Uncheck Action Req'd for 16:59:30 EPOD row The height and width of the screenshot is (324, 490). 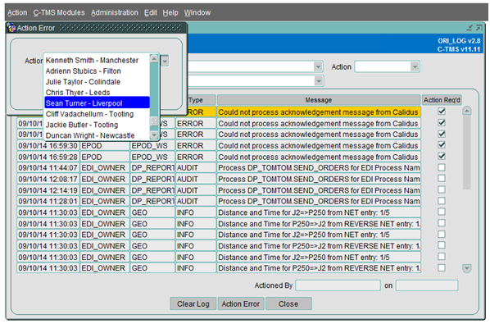[442, 145]
